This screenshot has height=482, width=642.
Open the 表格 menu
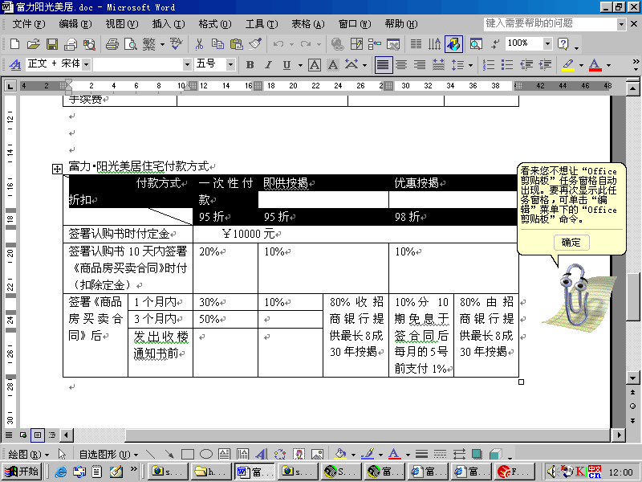[307, 24]
